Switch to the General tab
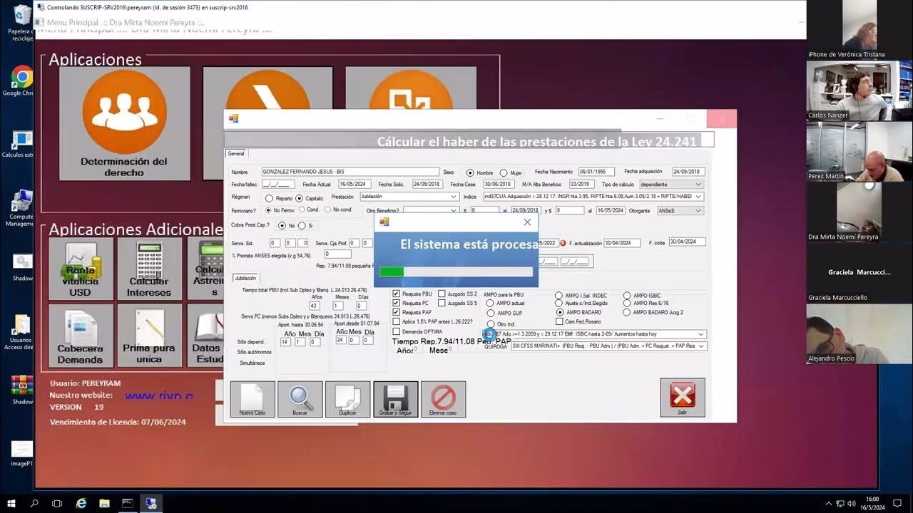 coord(235,154)
